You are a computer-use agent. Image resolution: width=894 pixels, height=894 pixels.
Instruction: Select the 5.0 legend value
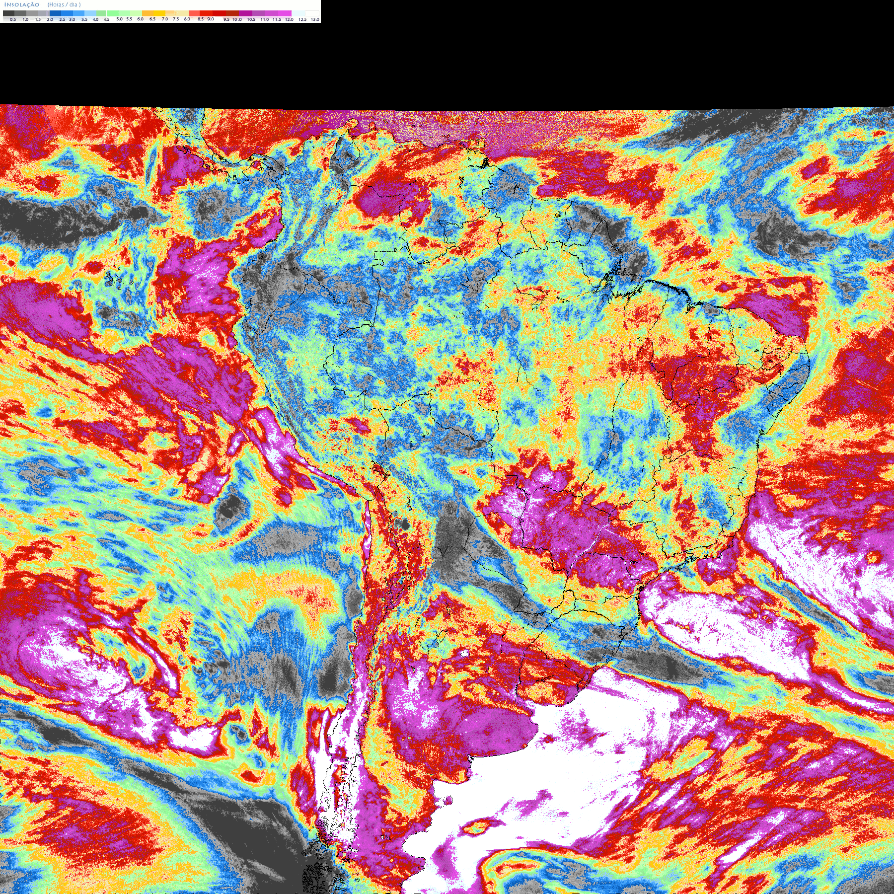coord(119,19)
